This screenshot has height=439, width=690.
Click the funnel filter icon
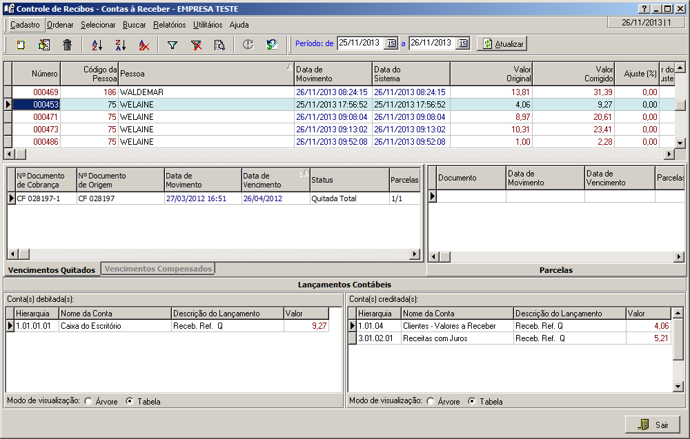coord(172,45)
